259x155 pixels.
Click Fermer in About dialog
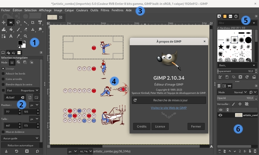tap(196, 127)
